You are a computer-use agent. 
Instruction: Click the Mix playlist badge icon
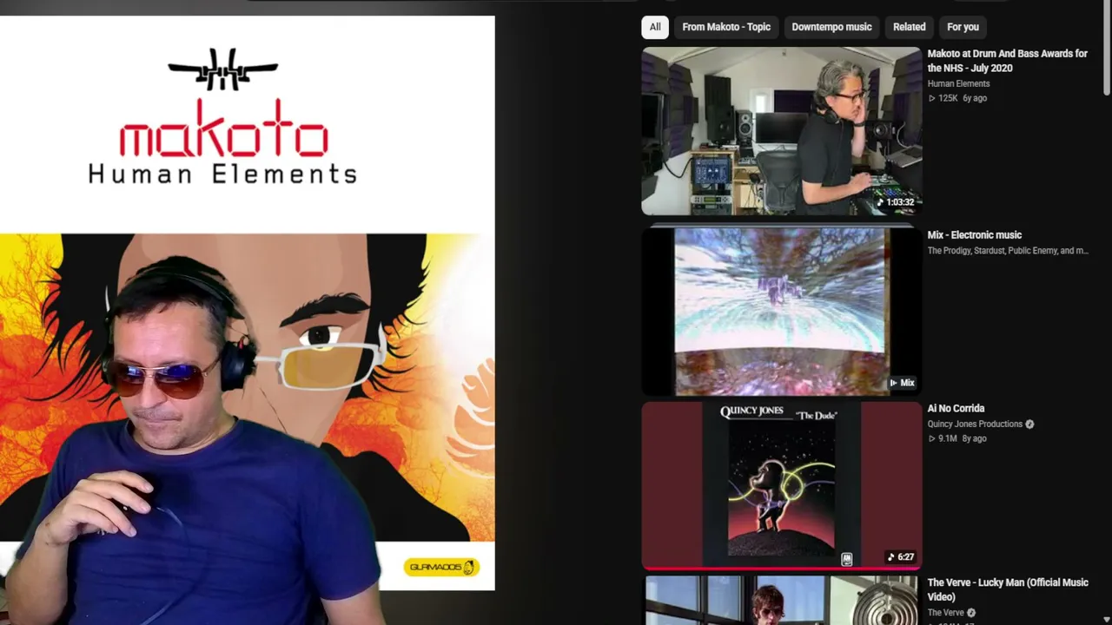coord(902,383)
